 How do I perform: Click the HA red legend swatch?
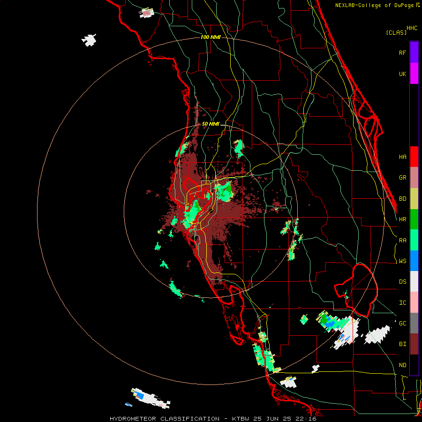pos(414,157)
